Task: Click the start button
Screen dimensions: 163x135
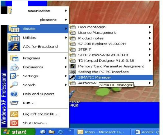Action: [18, 132]
